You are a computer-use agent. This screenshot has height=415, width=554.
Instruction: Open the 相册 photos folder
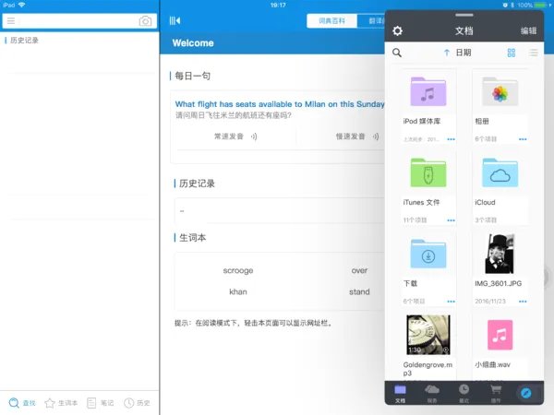tap(500, 91)
